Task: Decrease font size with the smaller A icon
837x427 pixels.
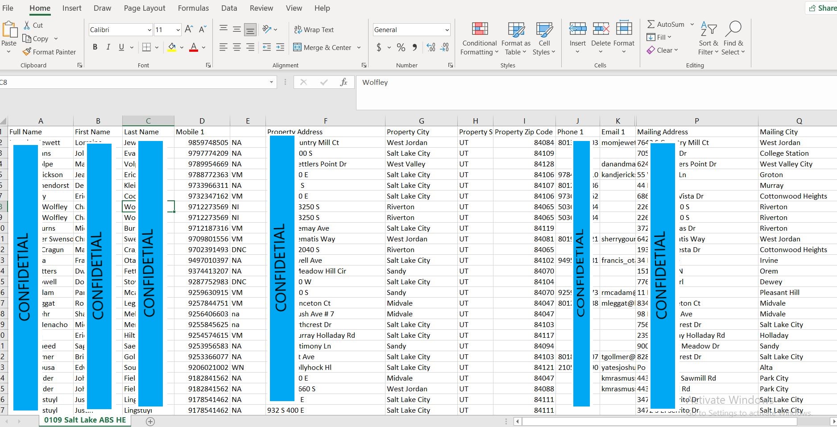Action: pyautogui.click(x=203, y=29)
